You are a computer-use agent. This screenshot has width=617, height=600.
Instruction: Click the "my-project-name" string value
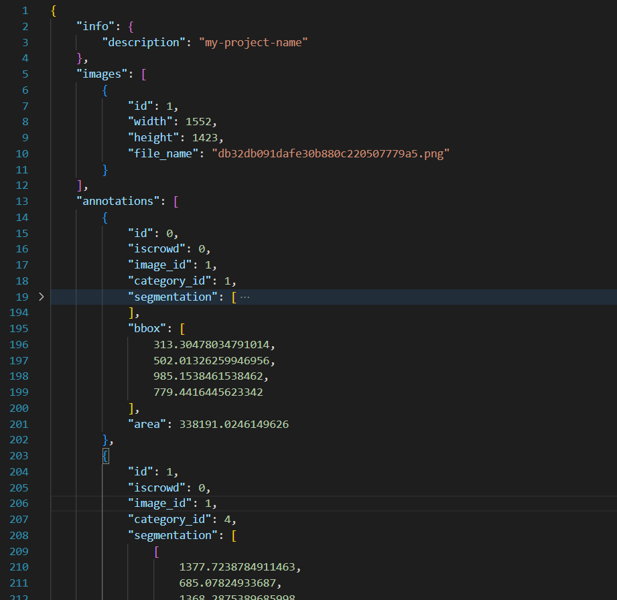[253, 42]
